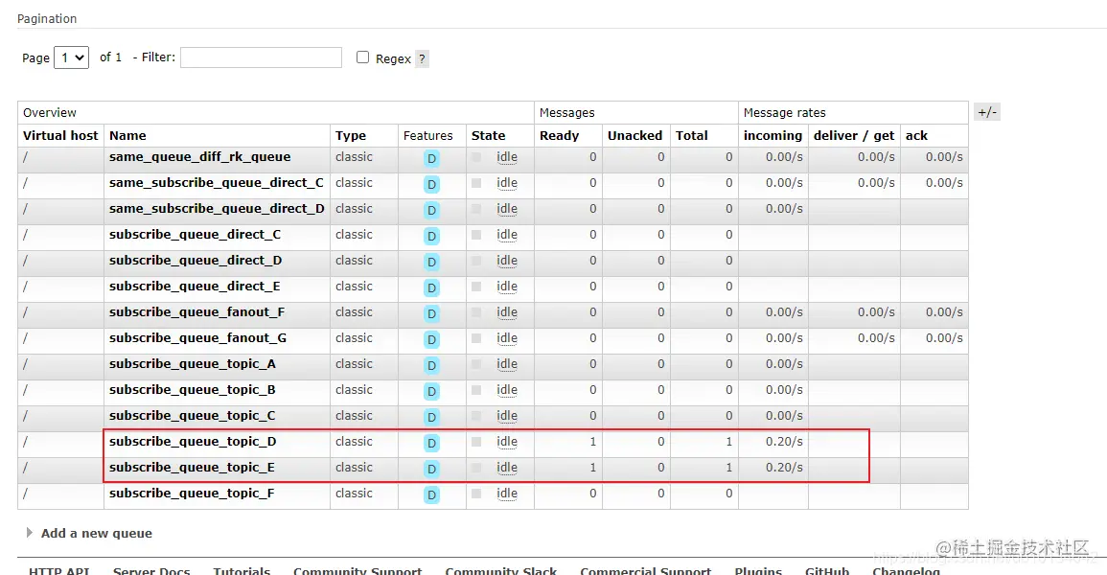Sort queues by deliver / get header
The width and height of the screenshot is (1107, 575).
854,135
